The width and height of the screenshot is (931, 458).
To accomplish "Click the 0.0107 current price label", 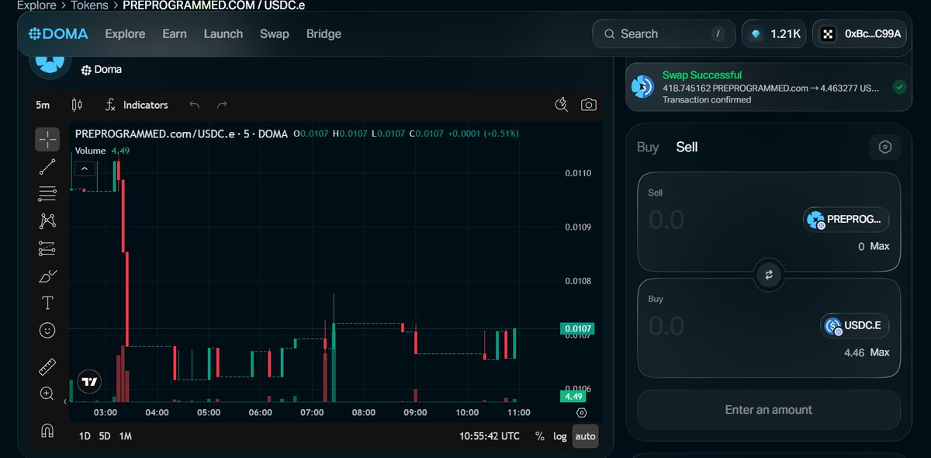I will pos(576,329).
